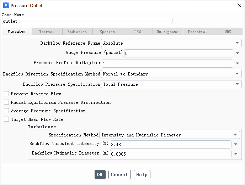Open Backflow Turbulent Intensity options arrow
Viewport: 245px width, 185px height.
236,144
